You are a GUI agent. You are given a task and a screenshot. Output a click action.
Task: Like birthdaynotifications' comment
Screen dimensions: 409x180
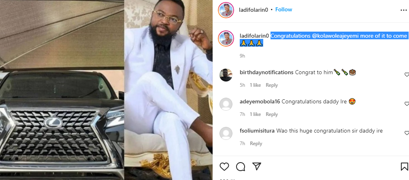pyautogui.click(x=407, y=75)
